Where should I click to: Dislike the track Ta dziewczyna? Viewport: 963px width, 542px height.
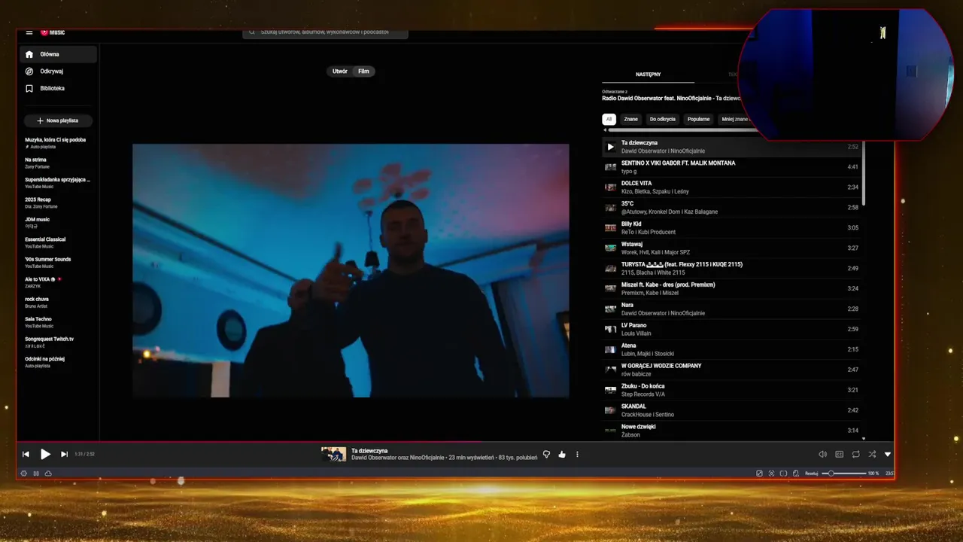tap(546, 455)
